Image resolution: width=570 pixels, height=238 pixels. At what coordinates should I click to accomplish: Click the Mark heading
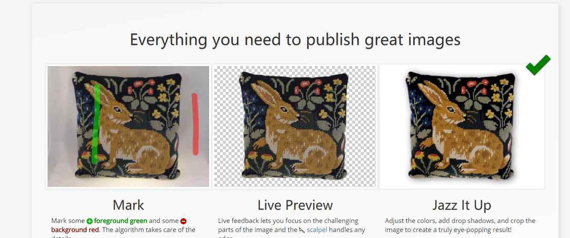(x=128, y=205)
